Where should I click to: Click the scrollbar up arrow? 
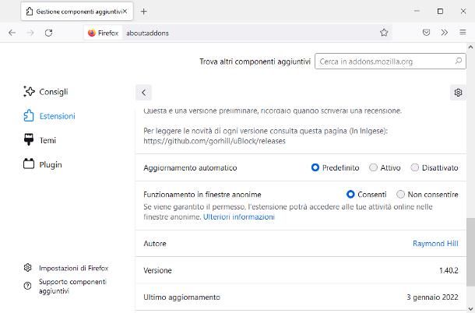470,47
